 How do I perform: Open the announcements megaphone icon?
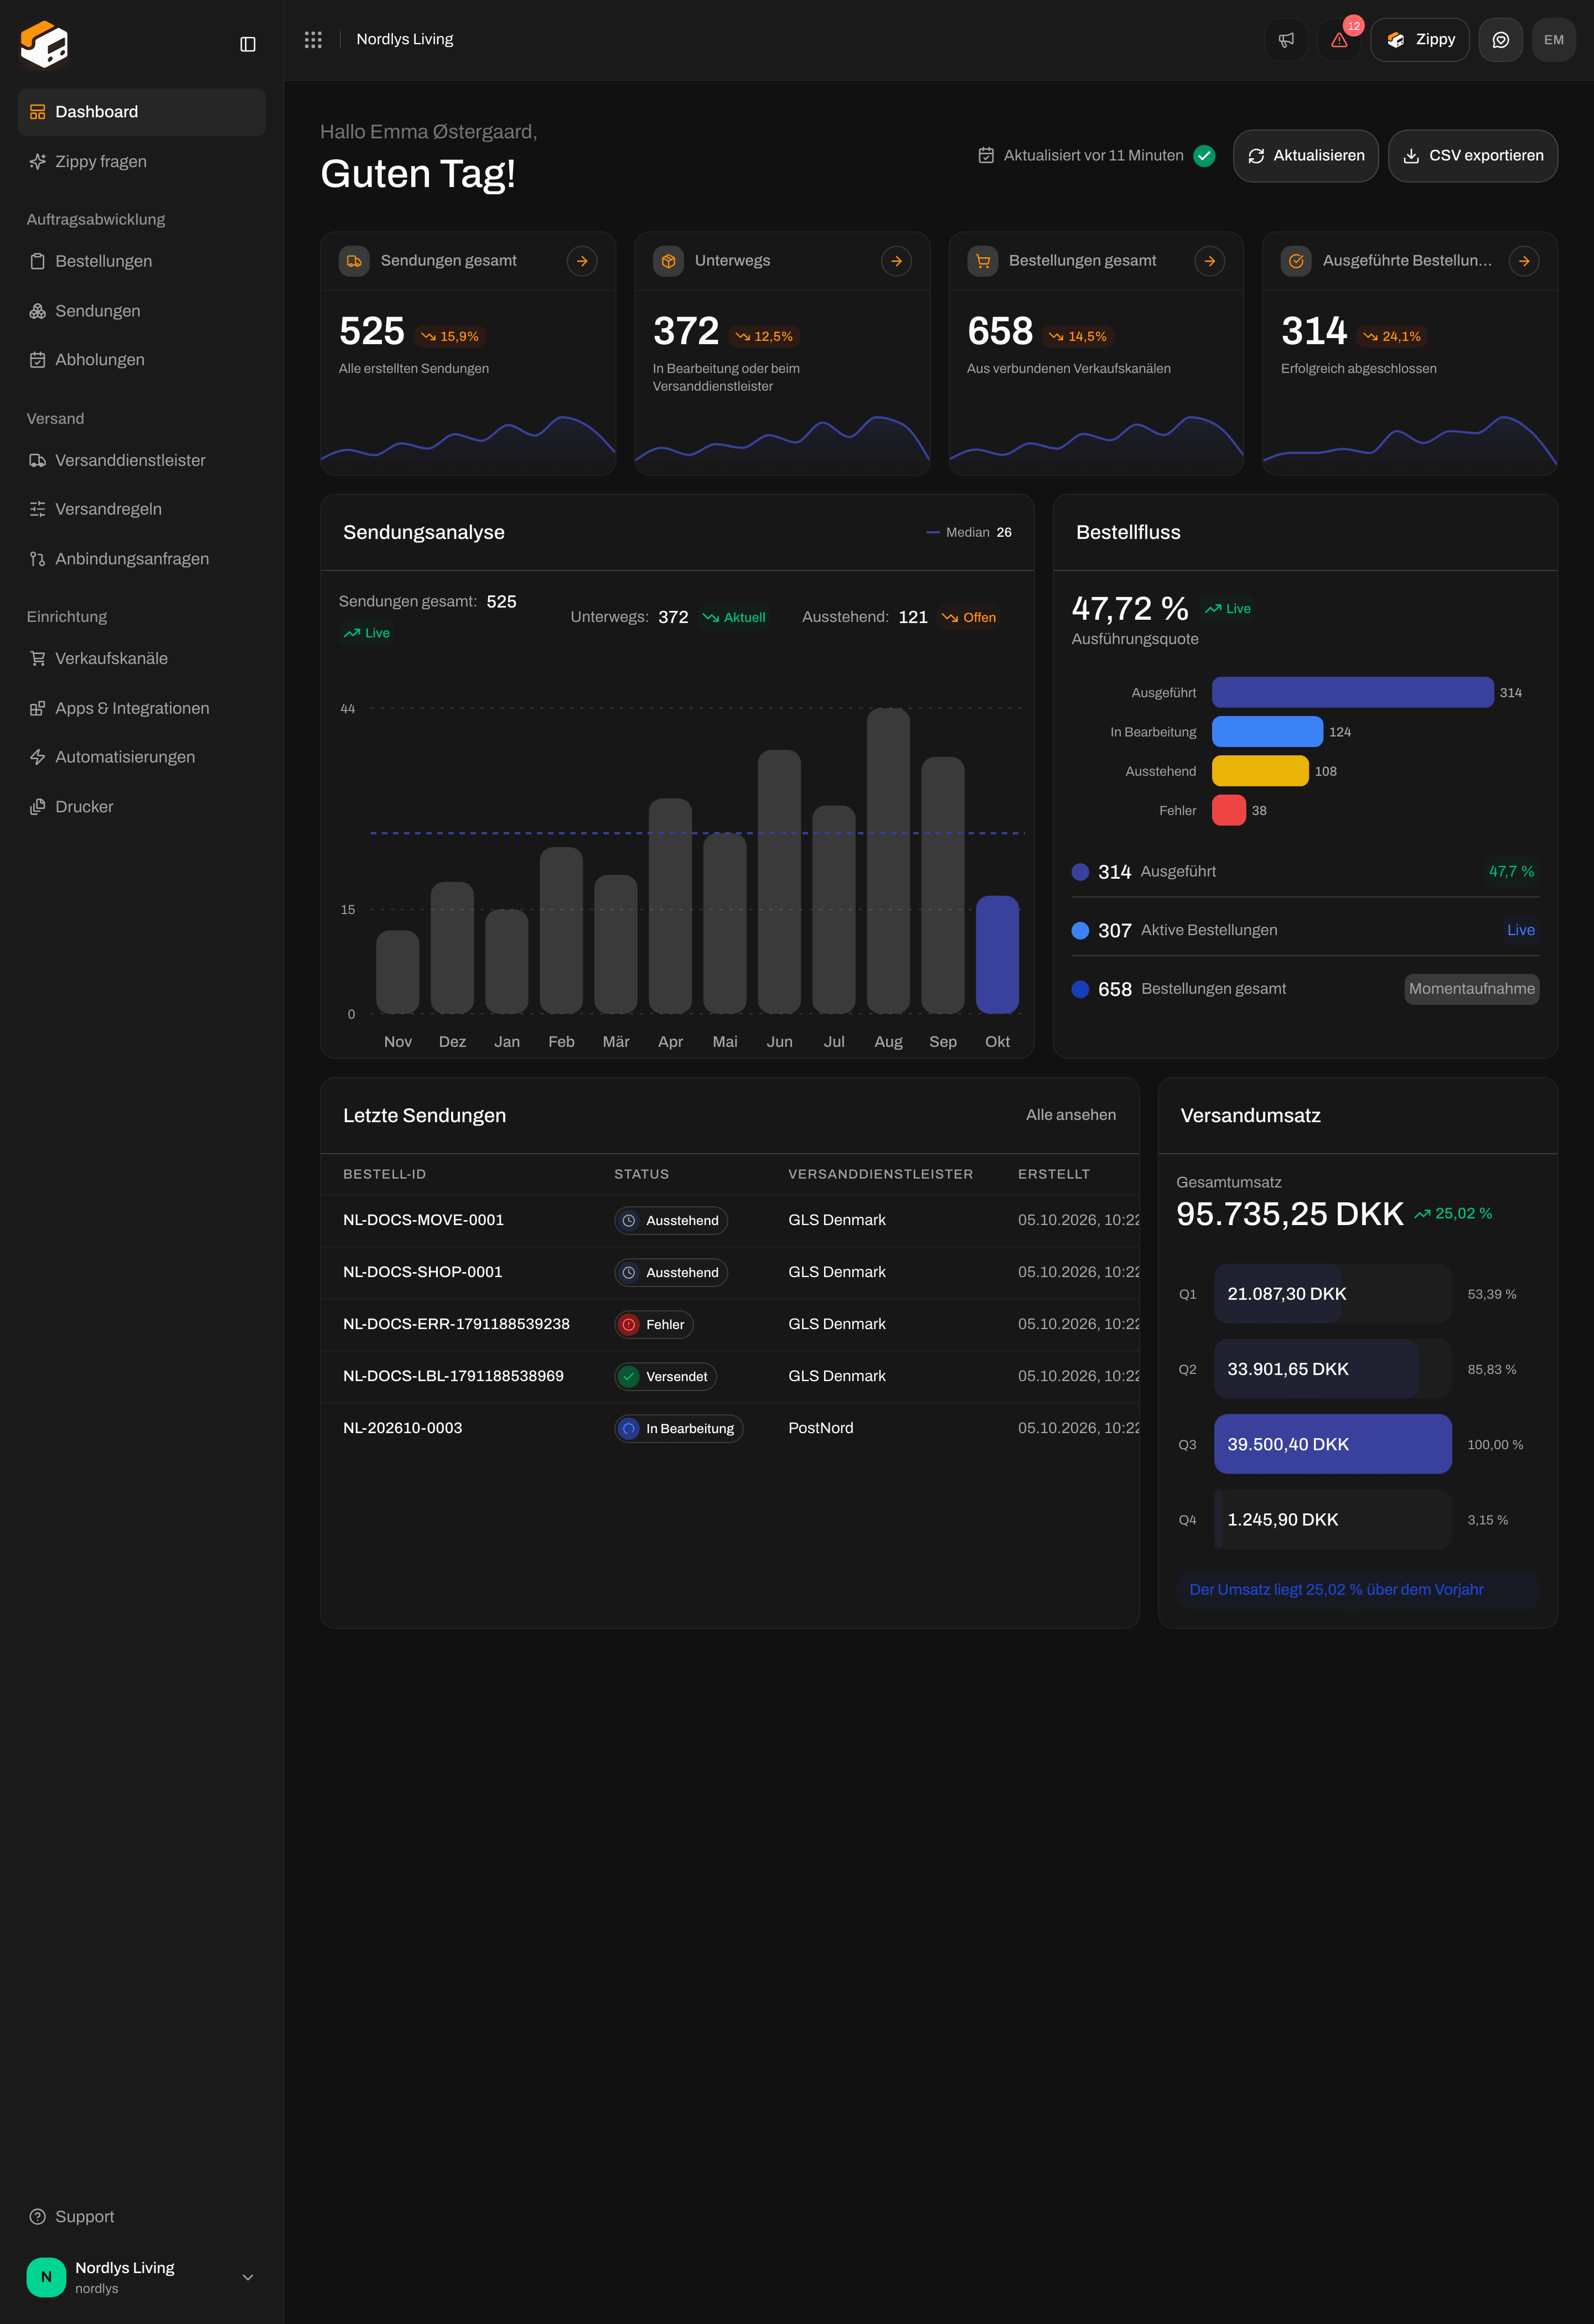(x=1286, y=40)
